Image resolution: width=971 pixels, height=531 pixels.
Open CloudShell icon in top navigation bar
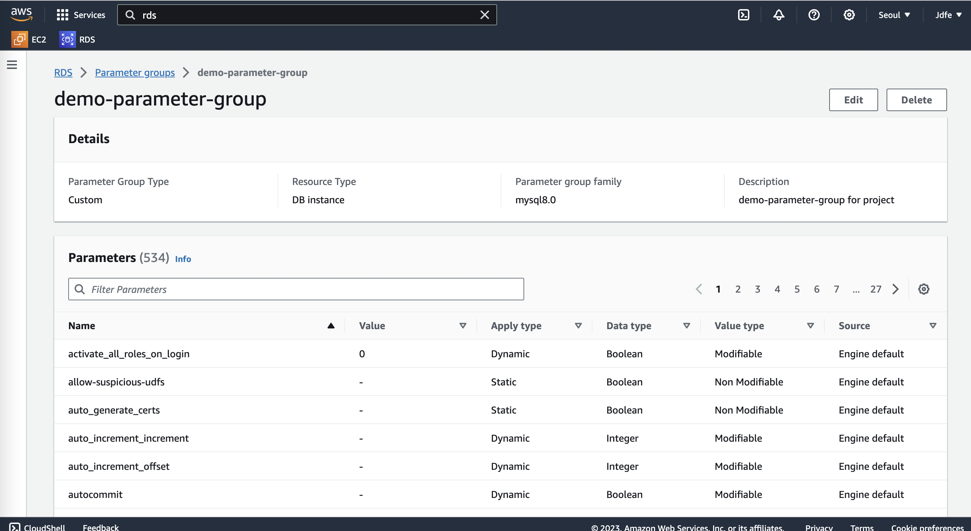(x=743, y=15)
